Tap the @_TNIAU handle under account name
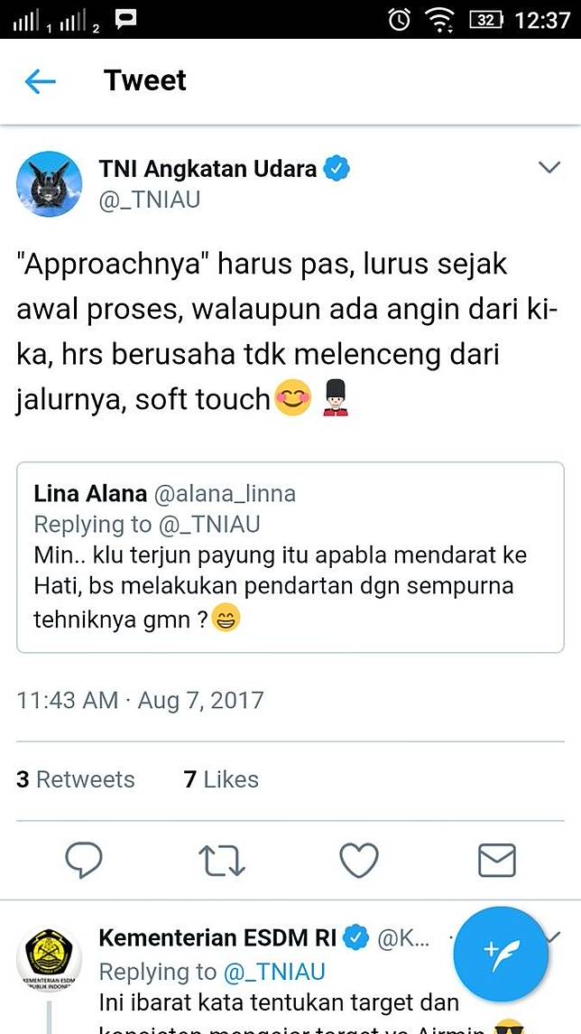Image resolution: width=581 pixels, height=1034 pixels. click(150, 200)
